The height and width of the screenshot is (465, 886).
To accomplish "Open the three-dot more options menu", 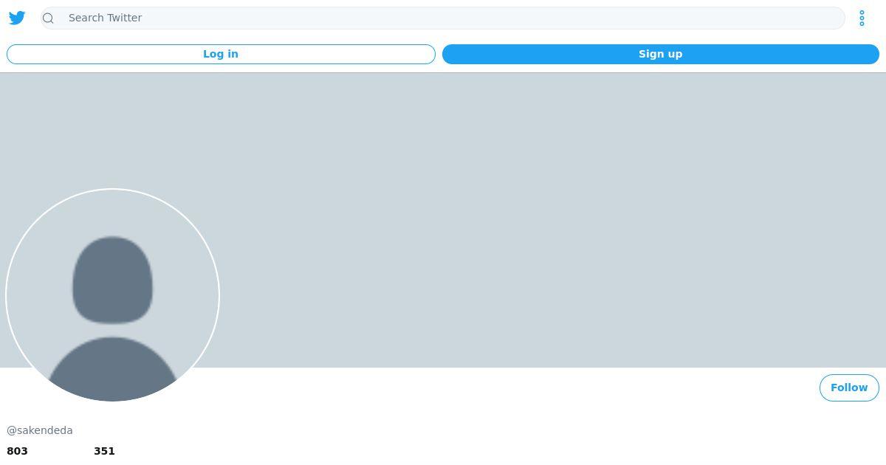I will [x=862, y=18].
